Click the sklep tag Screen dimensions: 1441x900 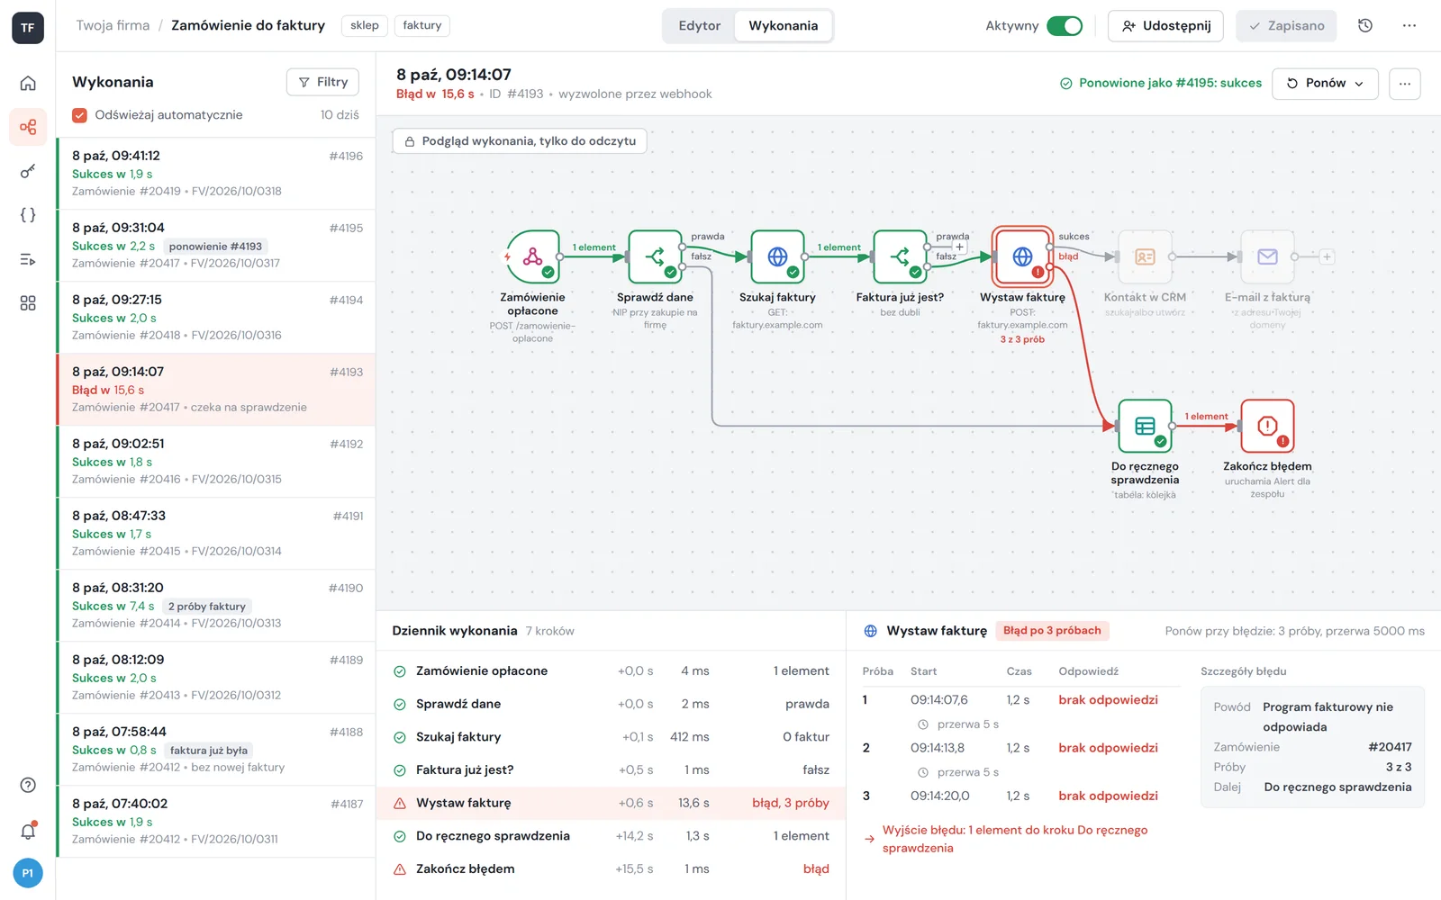pos(365,26)
